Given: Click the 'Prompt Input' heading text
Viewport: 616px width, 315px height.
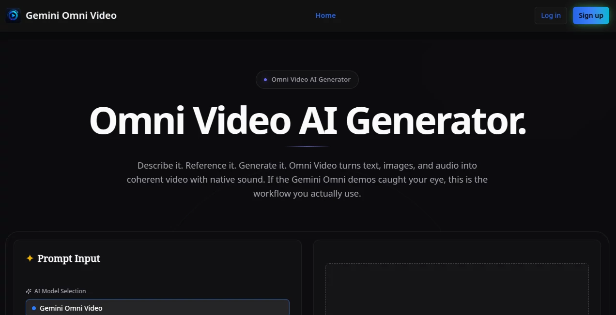Looking at the screenshot, I should pos(69,258).
